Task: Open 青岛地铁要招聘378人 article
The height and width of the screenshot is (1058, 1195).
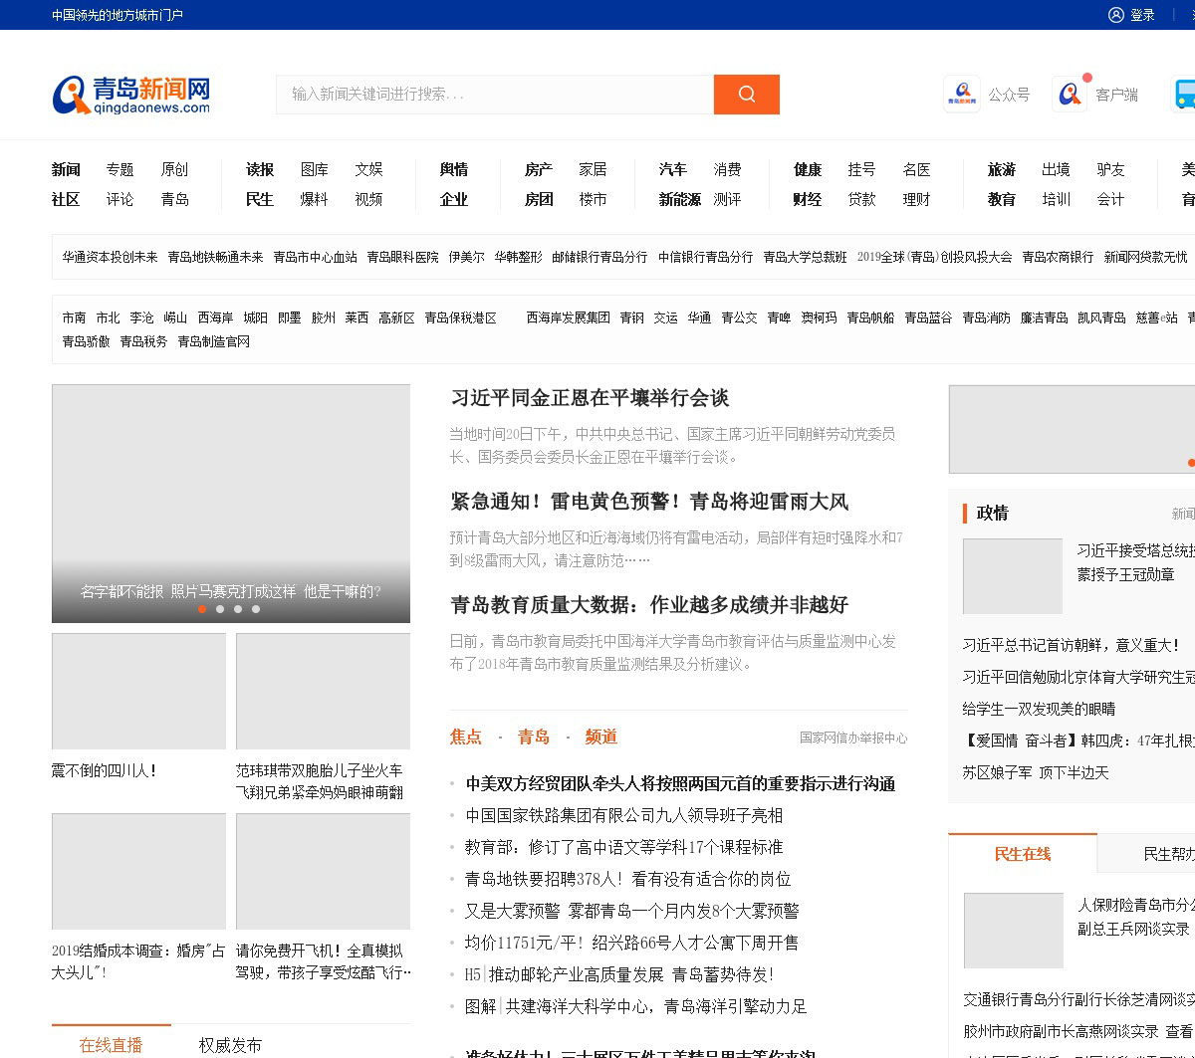Action: point(628,879)
